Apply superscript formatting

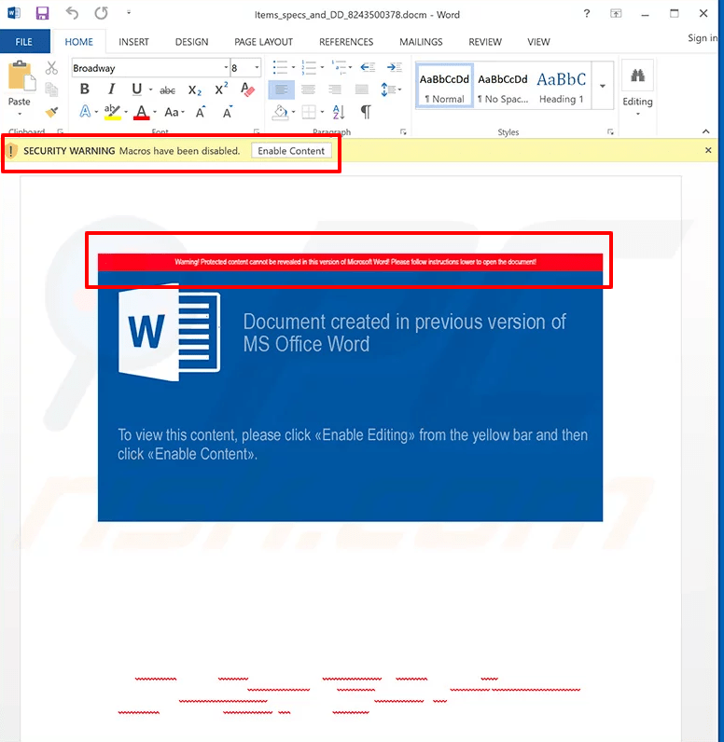[x=221, y=89]
